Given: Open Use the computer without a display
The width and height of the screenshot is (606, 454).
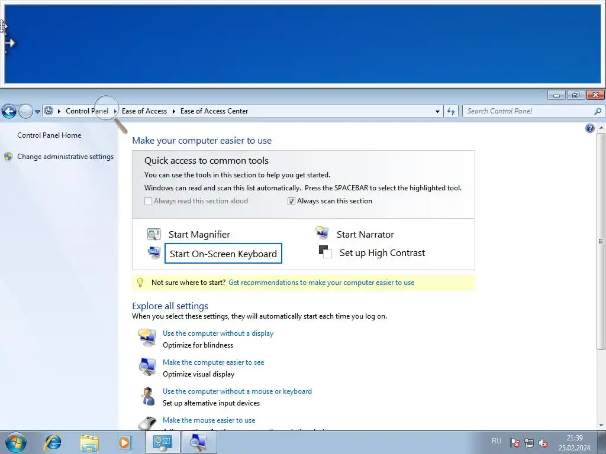Looking at the screenshot, I should (218, 333).
